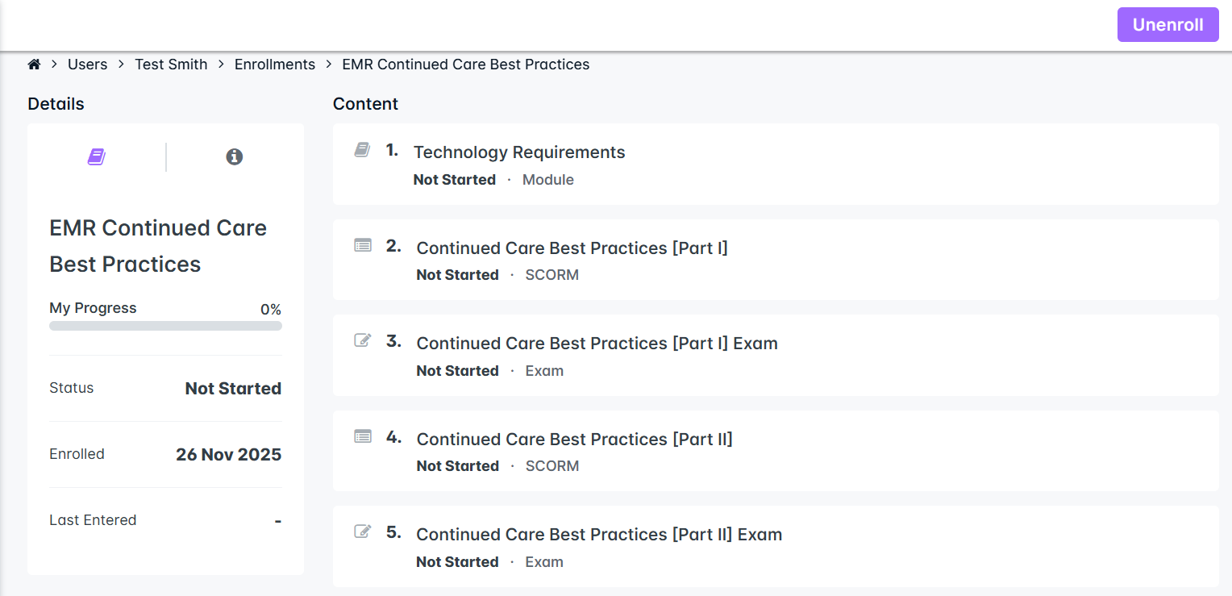Click exam pencil icon for Part I Exam
Screen dimensions: 1232x596
pyautogui.click(x=363, y=340)
